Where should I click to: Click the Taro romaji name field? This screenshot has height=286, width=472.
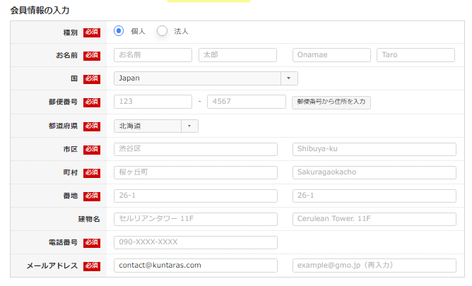click(416, 55)
